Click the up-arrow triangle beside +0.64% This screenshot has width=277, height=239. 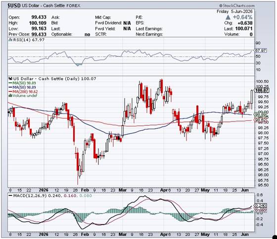point(228,17)
